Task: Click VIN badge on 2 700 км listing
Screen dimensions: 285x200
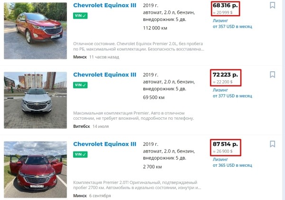Action: (x=80, y=154)
